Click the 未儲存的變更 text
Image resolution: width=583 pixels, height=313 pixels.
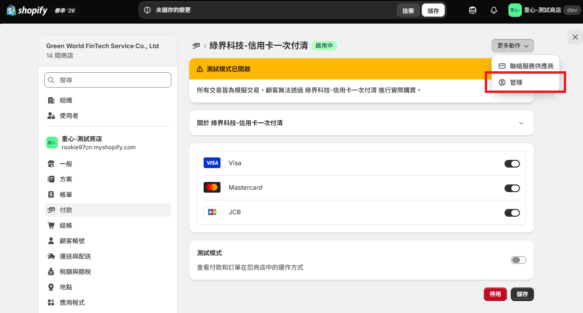(x=173, y=10)
